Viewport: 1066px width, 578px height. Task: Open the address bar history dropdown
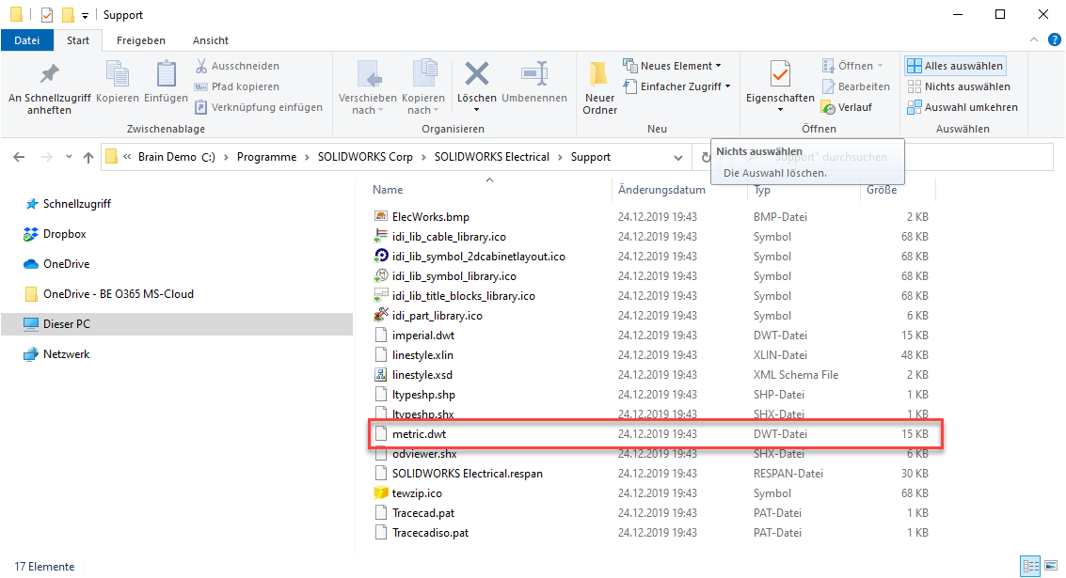point(678,157)
